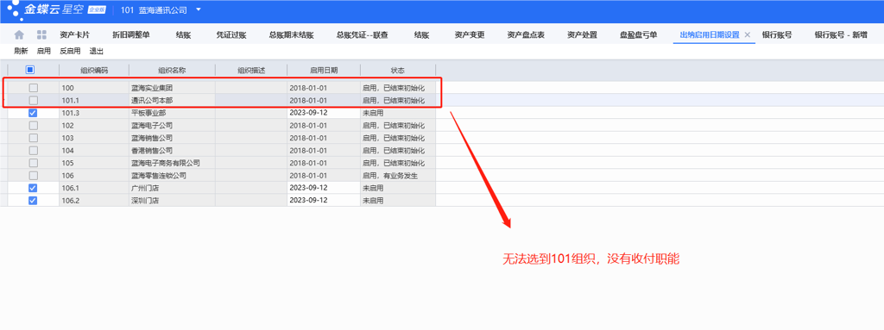Select the 蓝海销售公司 name cell
This screenshot has height=330, width=884.
[172, 138]
